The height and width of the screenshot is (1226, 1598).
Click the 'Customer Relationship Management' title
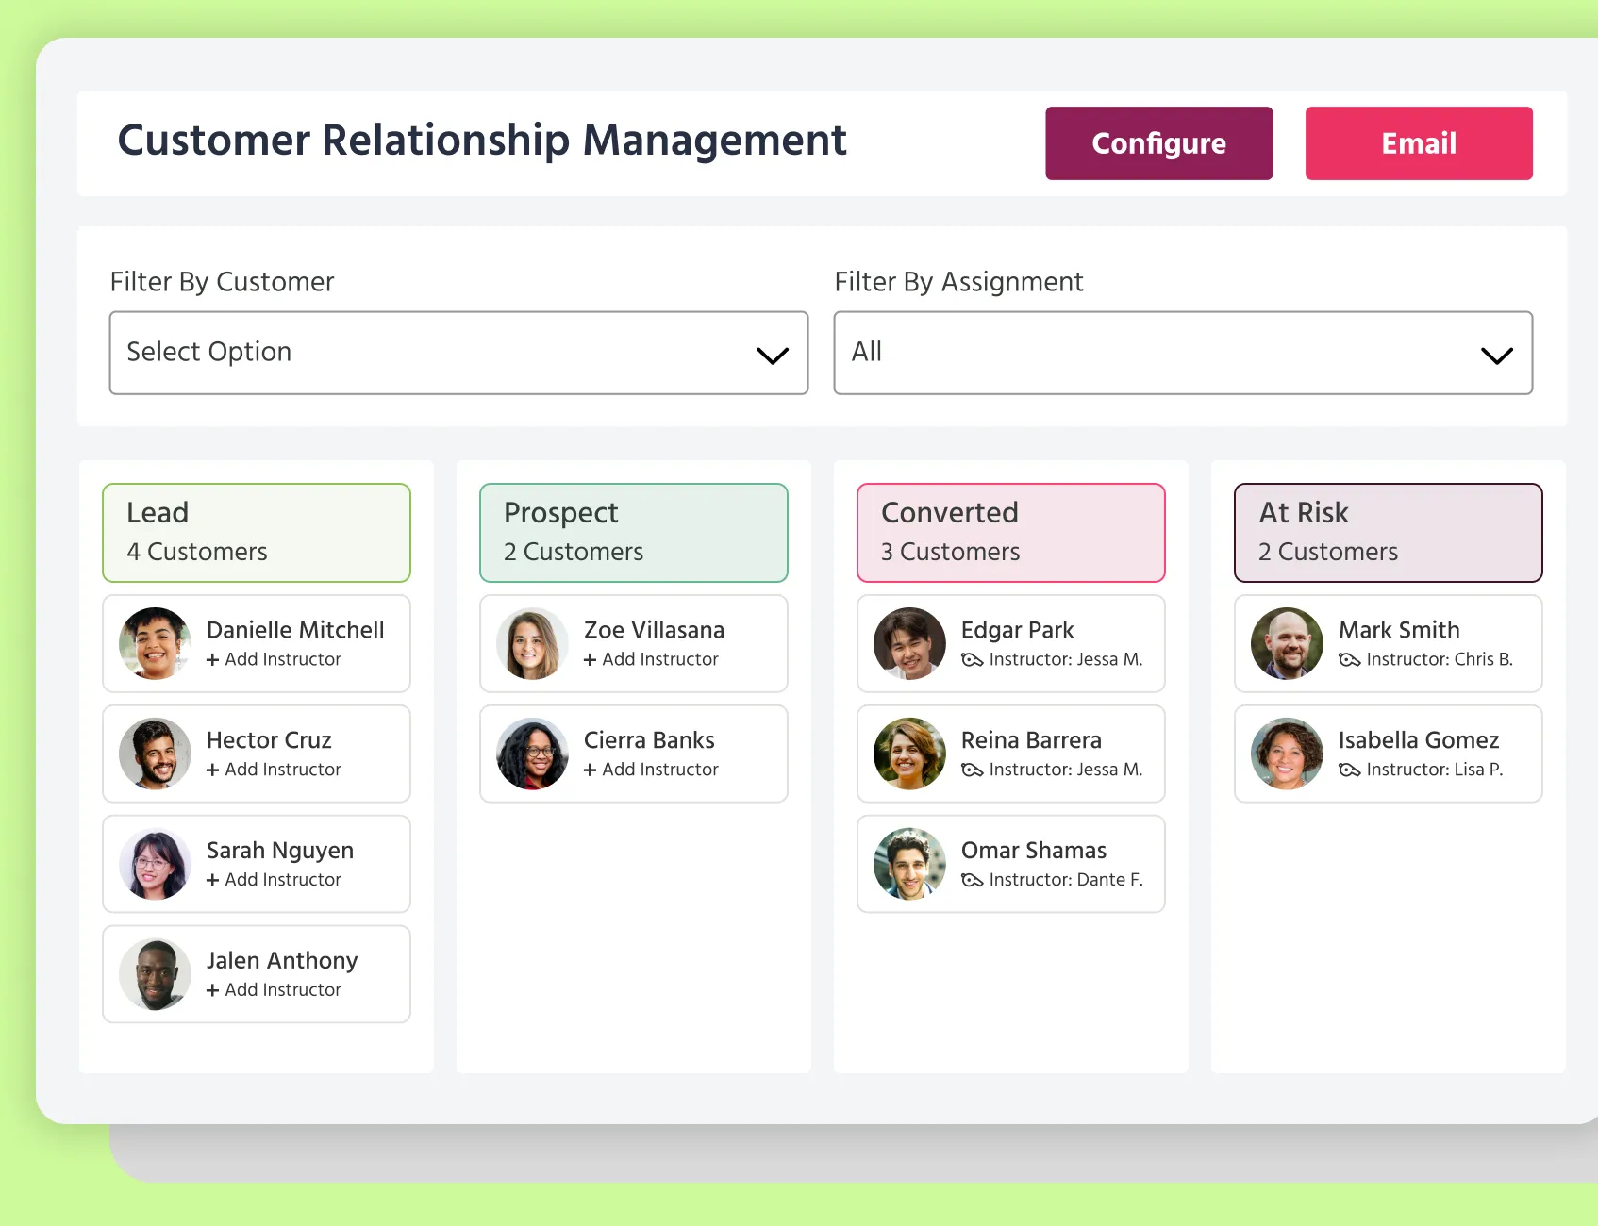482,141
